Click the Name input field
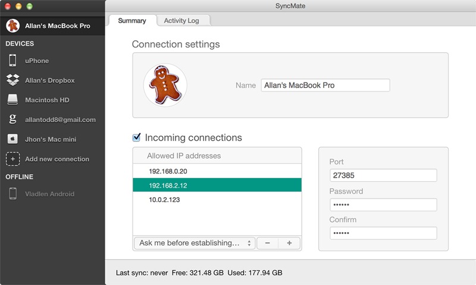This screenshot has width=476, height=285. (x=325, y=85)
